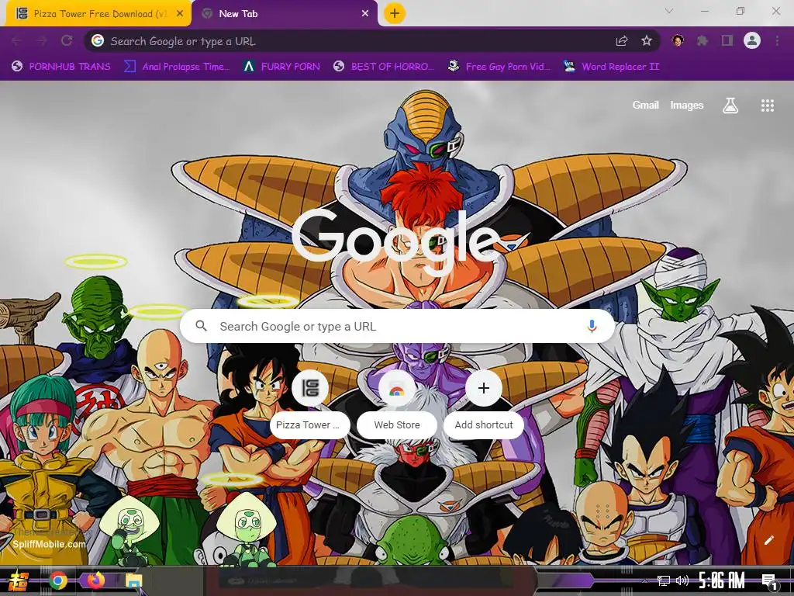Open the profile avatar menu
Image resolution: width=794 pixels, height=596 pixels.
[752, 40]
